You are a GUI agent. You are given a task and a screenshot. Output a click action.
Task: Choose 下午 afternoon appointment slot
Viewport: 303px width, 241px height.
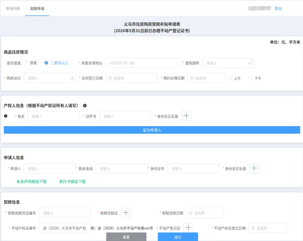coord(250,78)
